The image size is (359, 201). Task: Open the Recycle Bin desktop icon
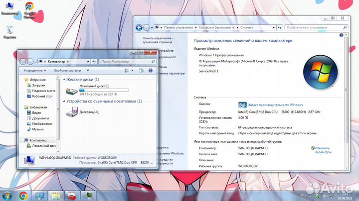pos(9,32)
